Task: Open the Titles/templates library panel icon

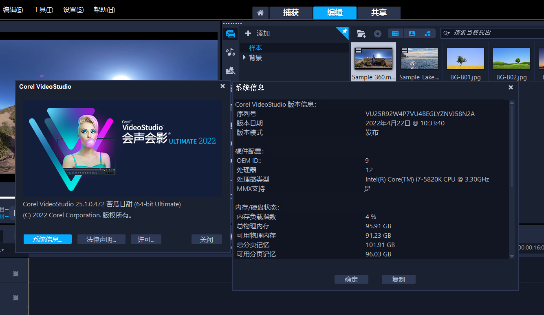Action: click(230, 70)
